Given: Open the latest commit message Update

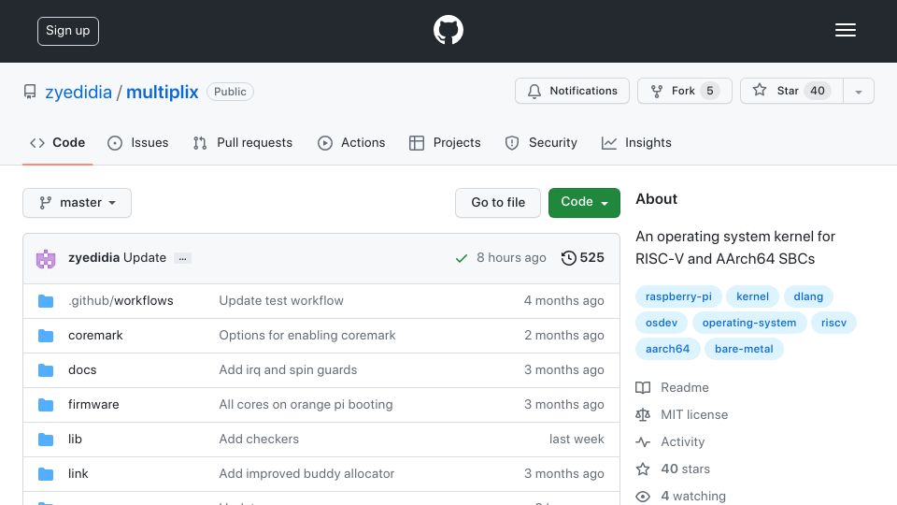Looking at the screenshot, I should pos(145,258).
